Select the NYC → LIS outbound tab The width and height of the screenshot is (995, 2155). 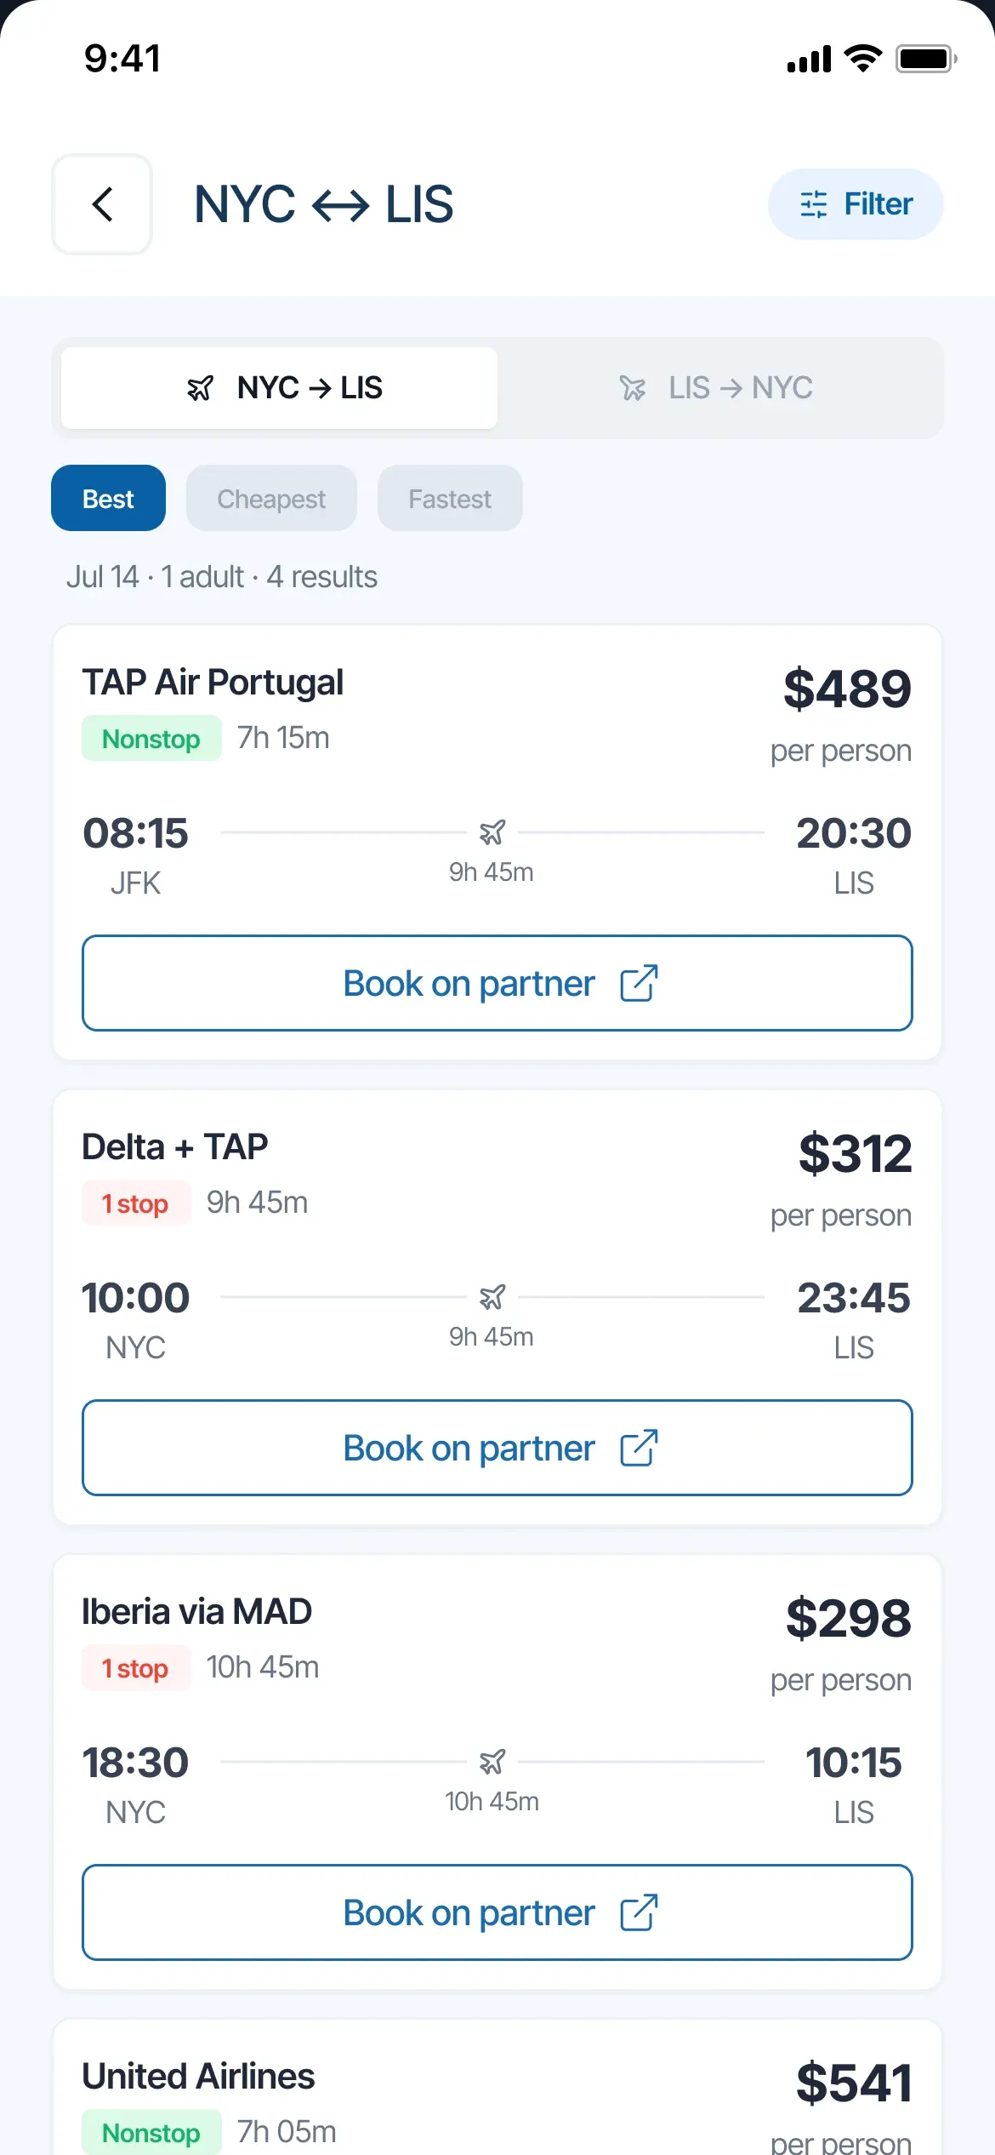(x=279, y=388)
